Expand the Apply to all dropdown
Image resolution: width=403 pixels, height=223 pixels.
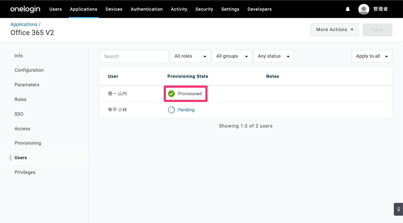372,56
